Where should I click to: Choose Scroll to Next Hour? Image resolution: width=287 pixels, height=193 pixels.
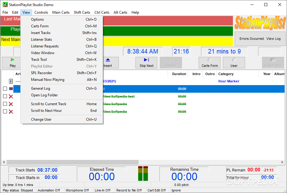point(62,111)
